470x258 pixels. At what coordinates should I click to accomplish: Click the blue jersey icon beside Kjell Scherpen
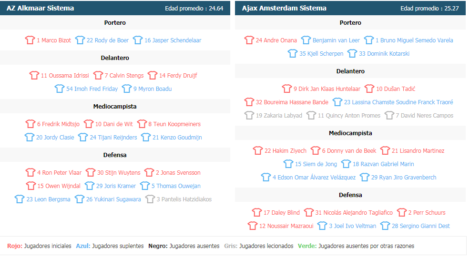tap(293, 54)
